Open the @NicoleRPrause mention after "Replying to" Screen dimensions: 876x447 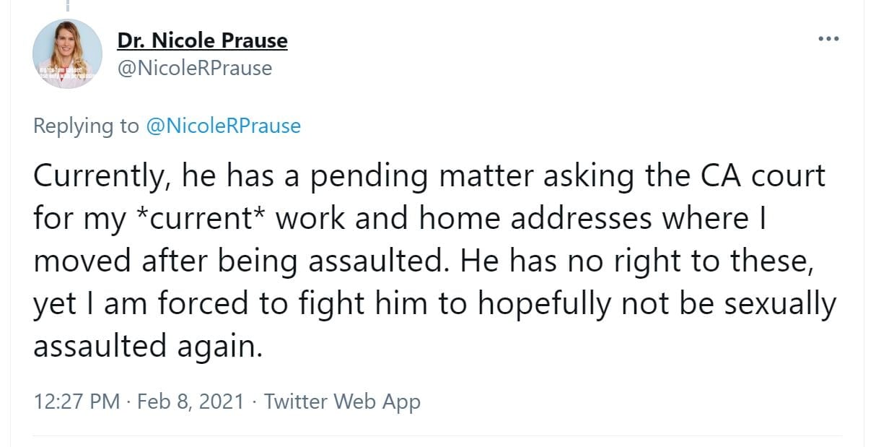(223, 126)
